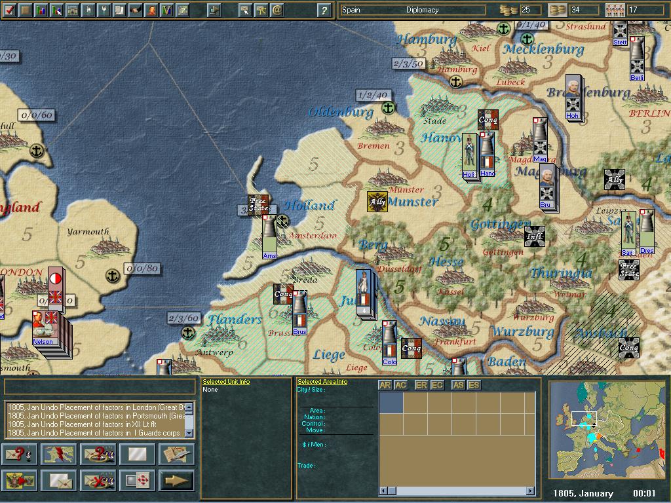This screenshot has width=671, height=503.
Task: Click the gold next-phase arrow button
Action: pos(176,480)
